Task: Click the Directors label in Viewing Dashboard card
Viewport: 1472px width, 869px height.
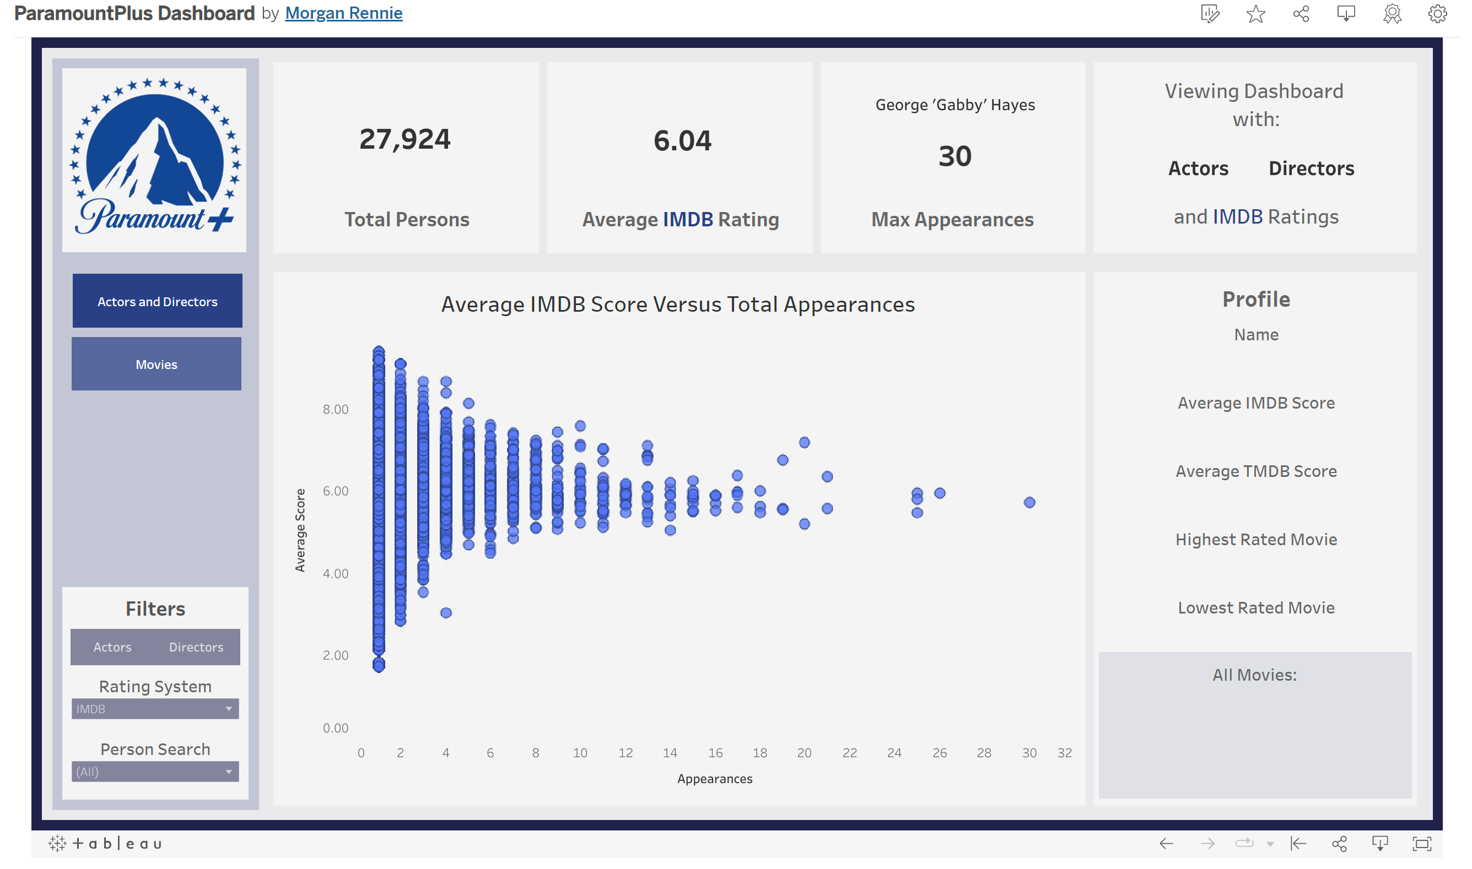Action: [1312, 168]
